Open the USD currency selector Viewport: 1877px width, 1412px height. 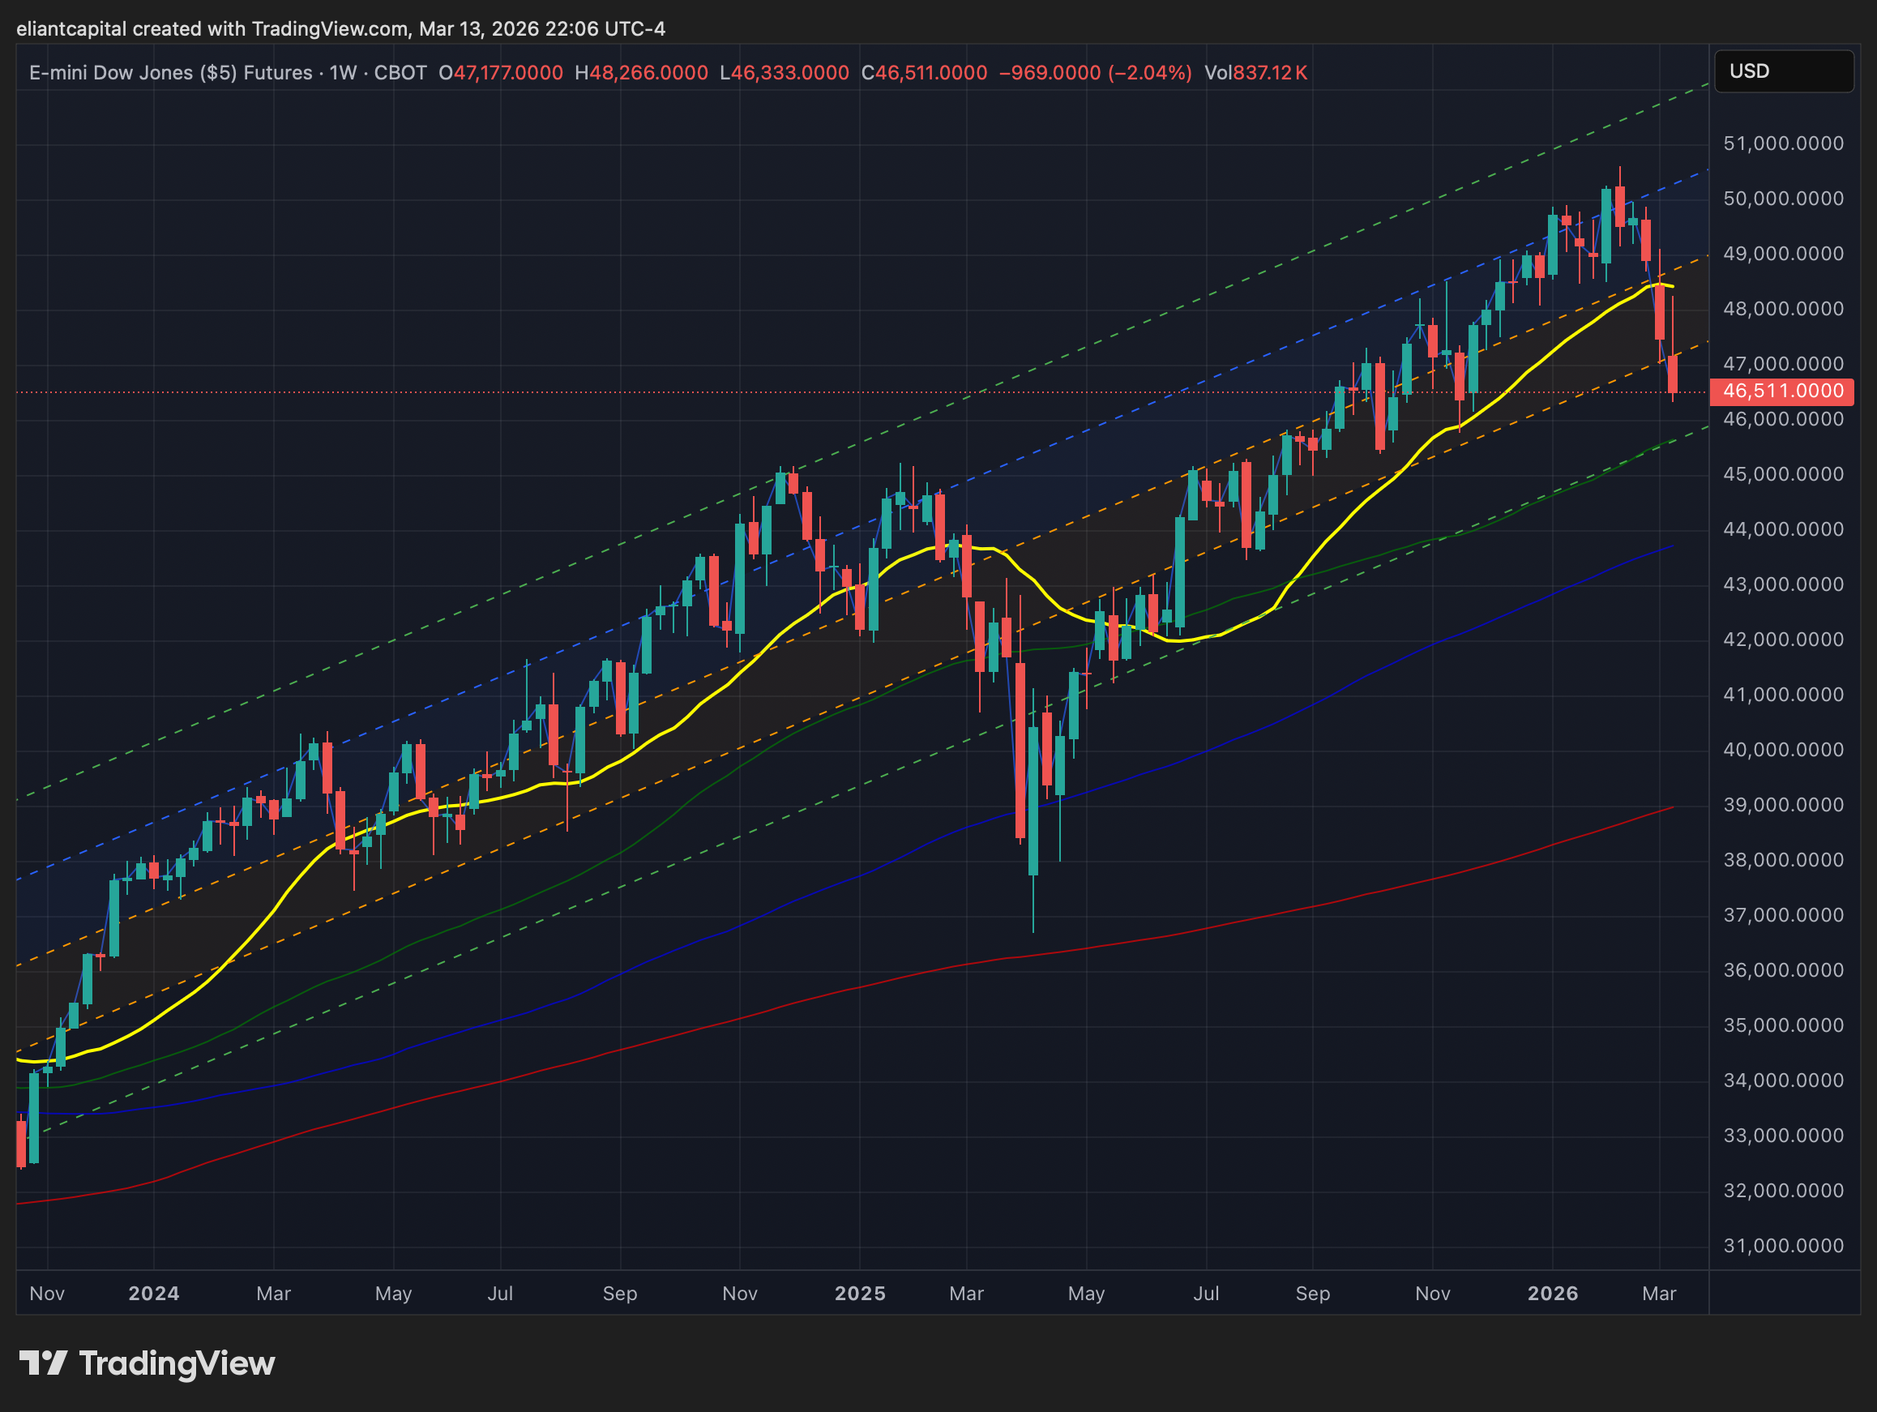[1783, 71]
